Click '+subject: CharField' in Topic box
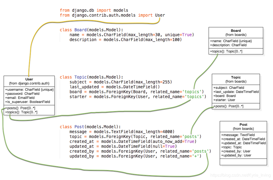 click(229, 88)
